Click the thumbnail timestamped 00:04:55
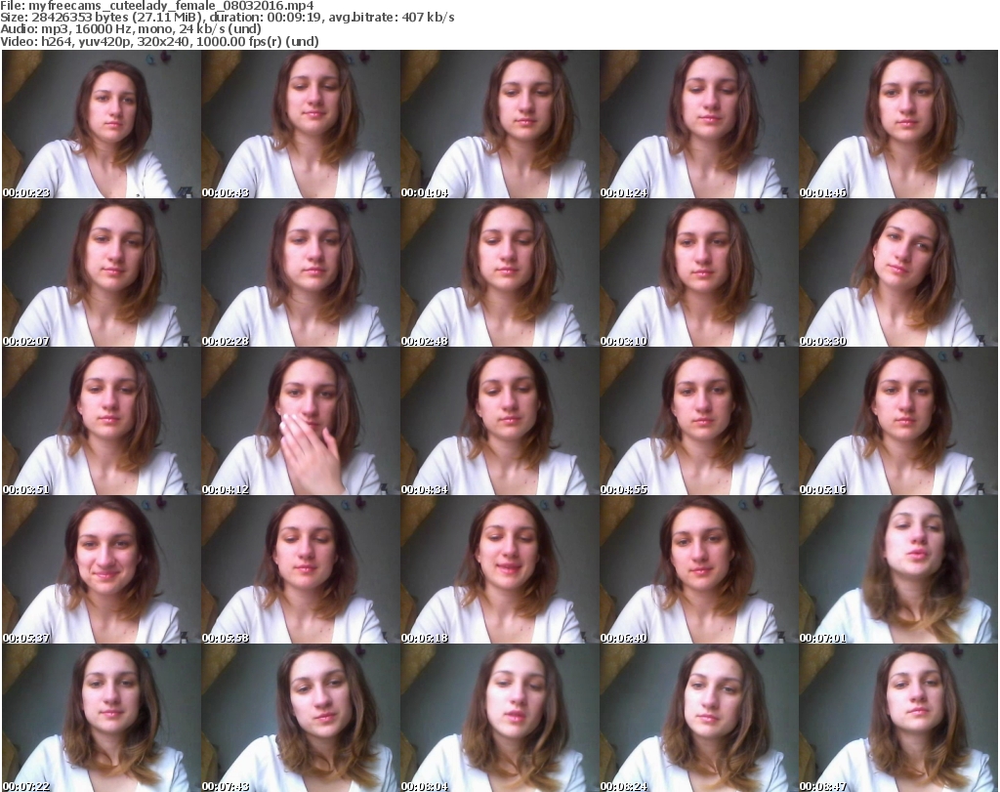This screenshot has height=792, width=1000. click(x=698, y=422)
